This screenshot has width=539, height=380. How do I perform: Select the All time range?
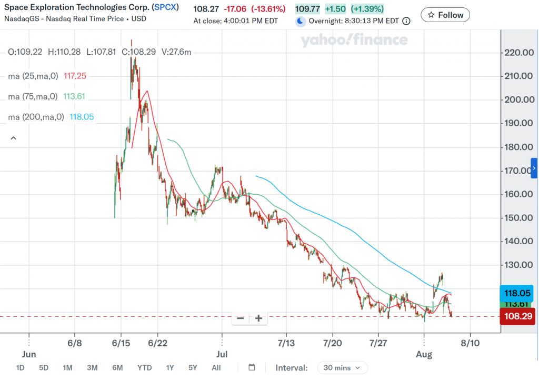[x=216, y=367]
